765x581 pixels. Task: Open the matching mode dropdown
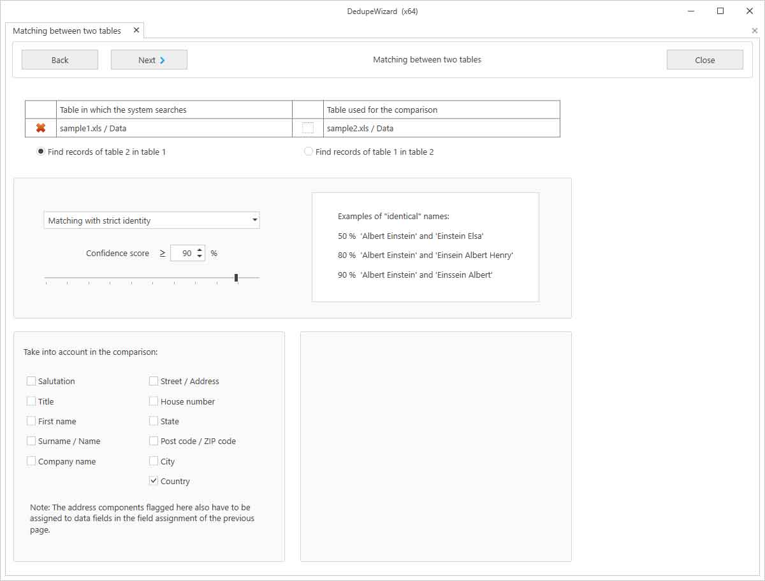coord(253,220)
